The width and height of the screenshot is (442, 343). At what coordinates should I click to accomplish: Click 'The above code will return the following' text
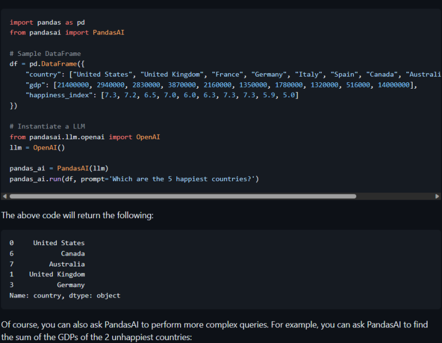77,215
